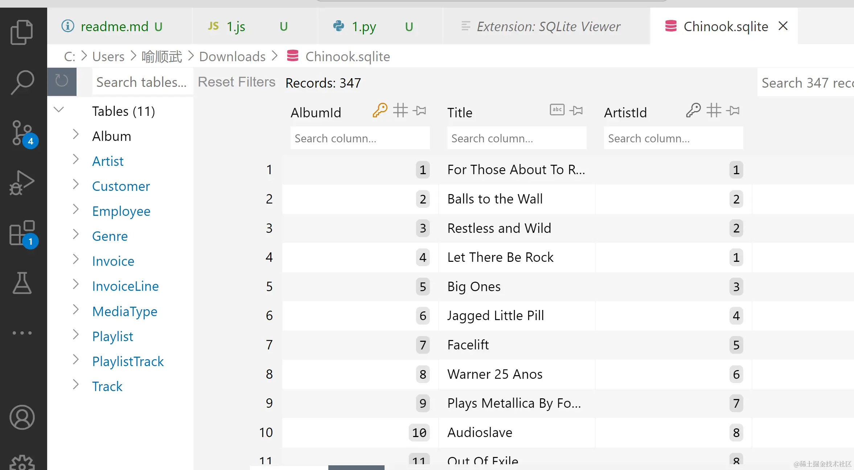Click the Reset Filters button

click(237, 82)
